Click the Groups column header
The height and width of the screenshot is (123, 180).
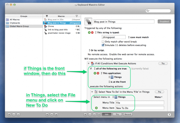click(x=24, y=16)
